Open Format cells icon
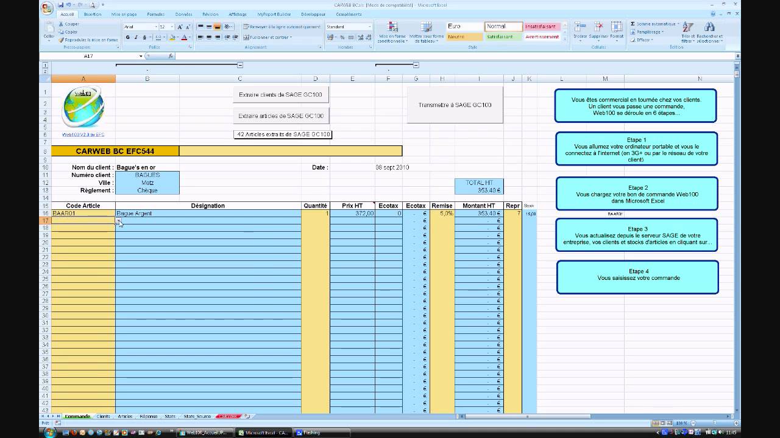Viewport: 780px width, 438px height. click(617, 30)
